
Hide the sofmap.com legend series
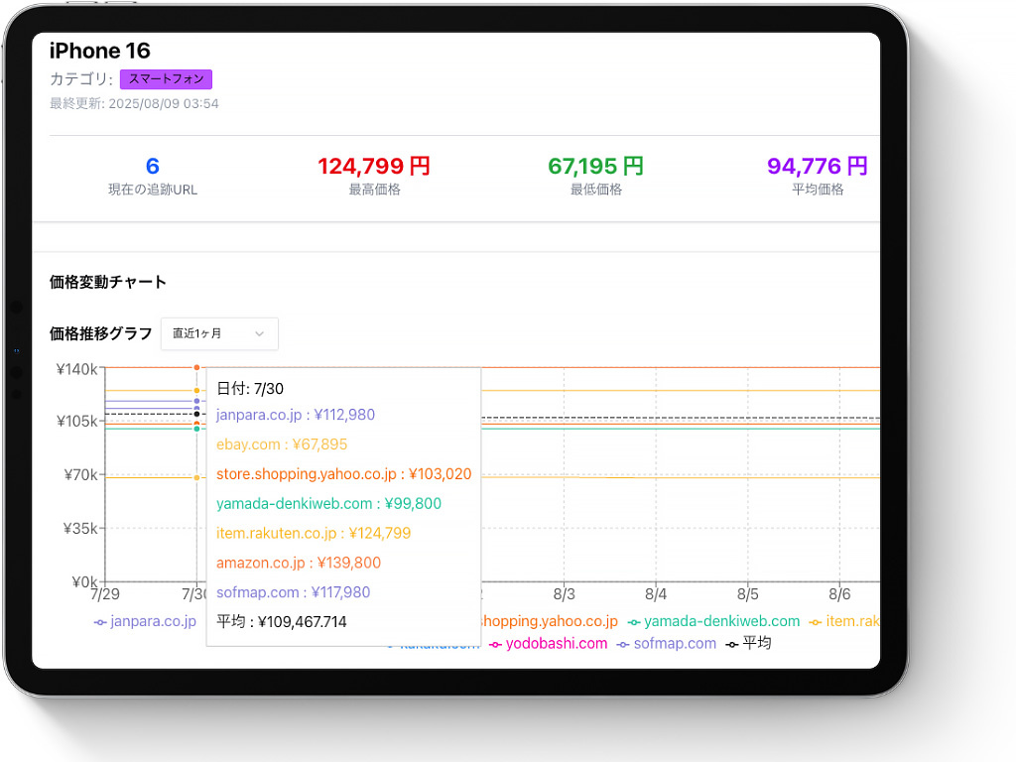click(x=675, y=644)
